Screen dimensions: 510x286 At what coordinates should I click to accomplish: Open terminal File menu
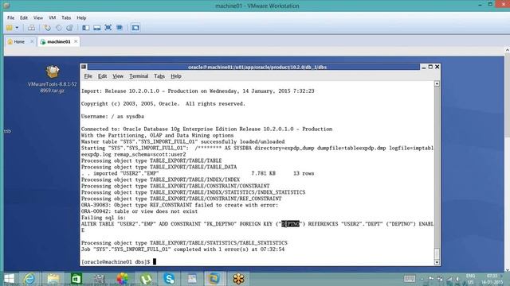(x=88, y=76)
